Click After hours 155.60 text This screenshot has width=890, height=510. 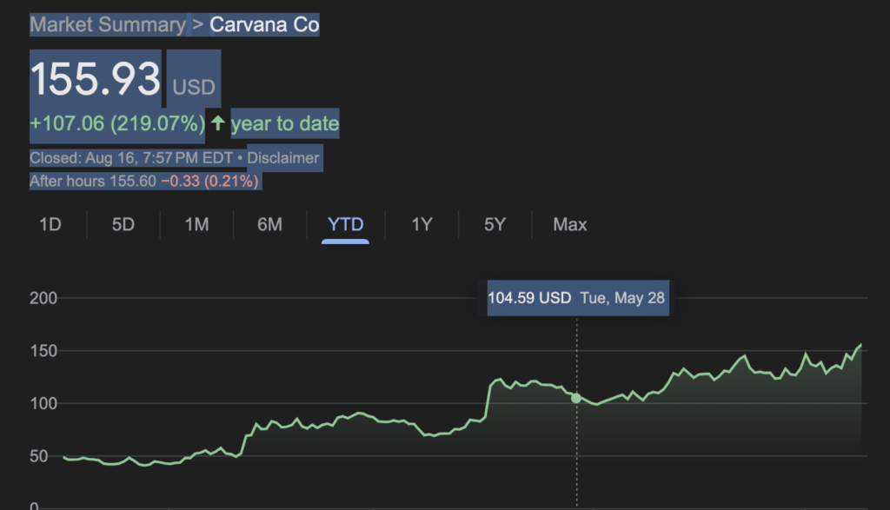click(x=92, y=182)
